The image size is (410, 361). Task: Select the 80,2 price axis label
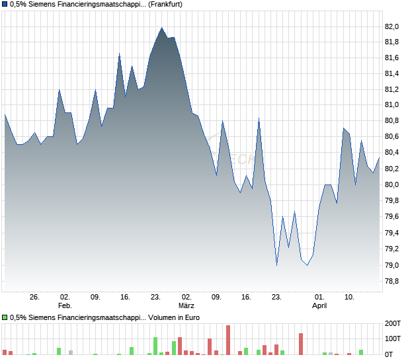391,169
